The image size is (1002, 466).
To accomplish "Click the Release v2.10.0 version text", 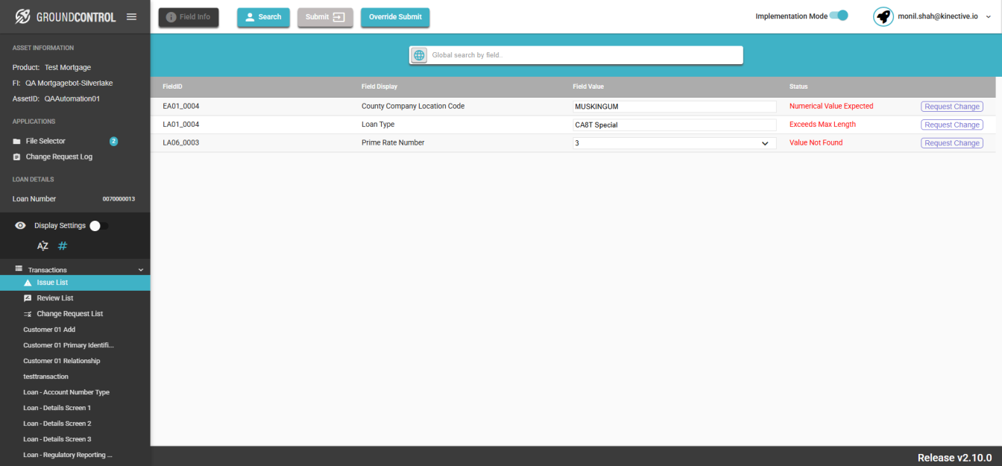I will click(x=954, y=457).
